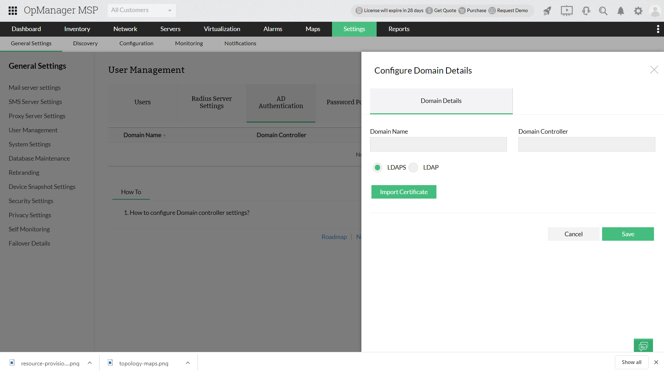This screenshot has width=664, height=373.
Task: Open the apps grid launcher icon
Action: point(13,10)
